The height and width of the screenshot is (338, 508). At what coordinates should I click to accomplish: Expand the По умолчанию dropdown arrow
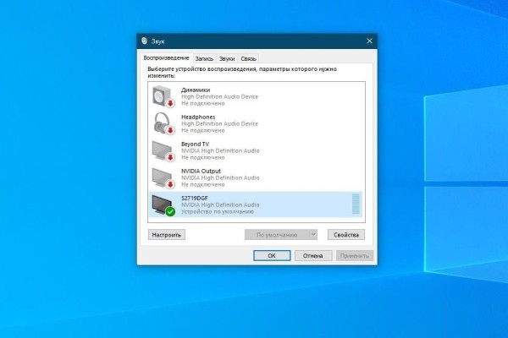click(x=312, y=234)
